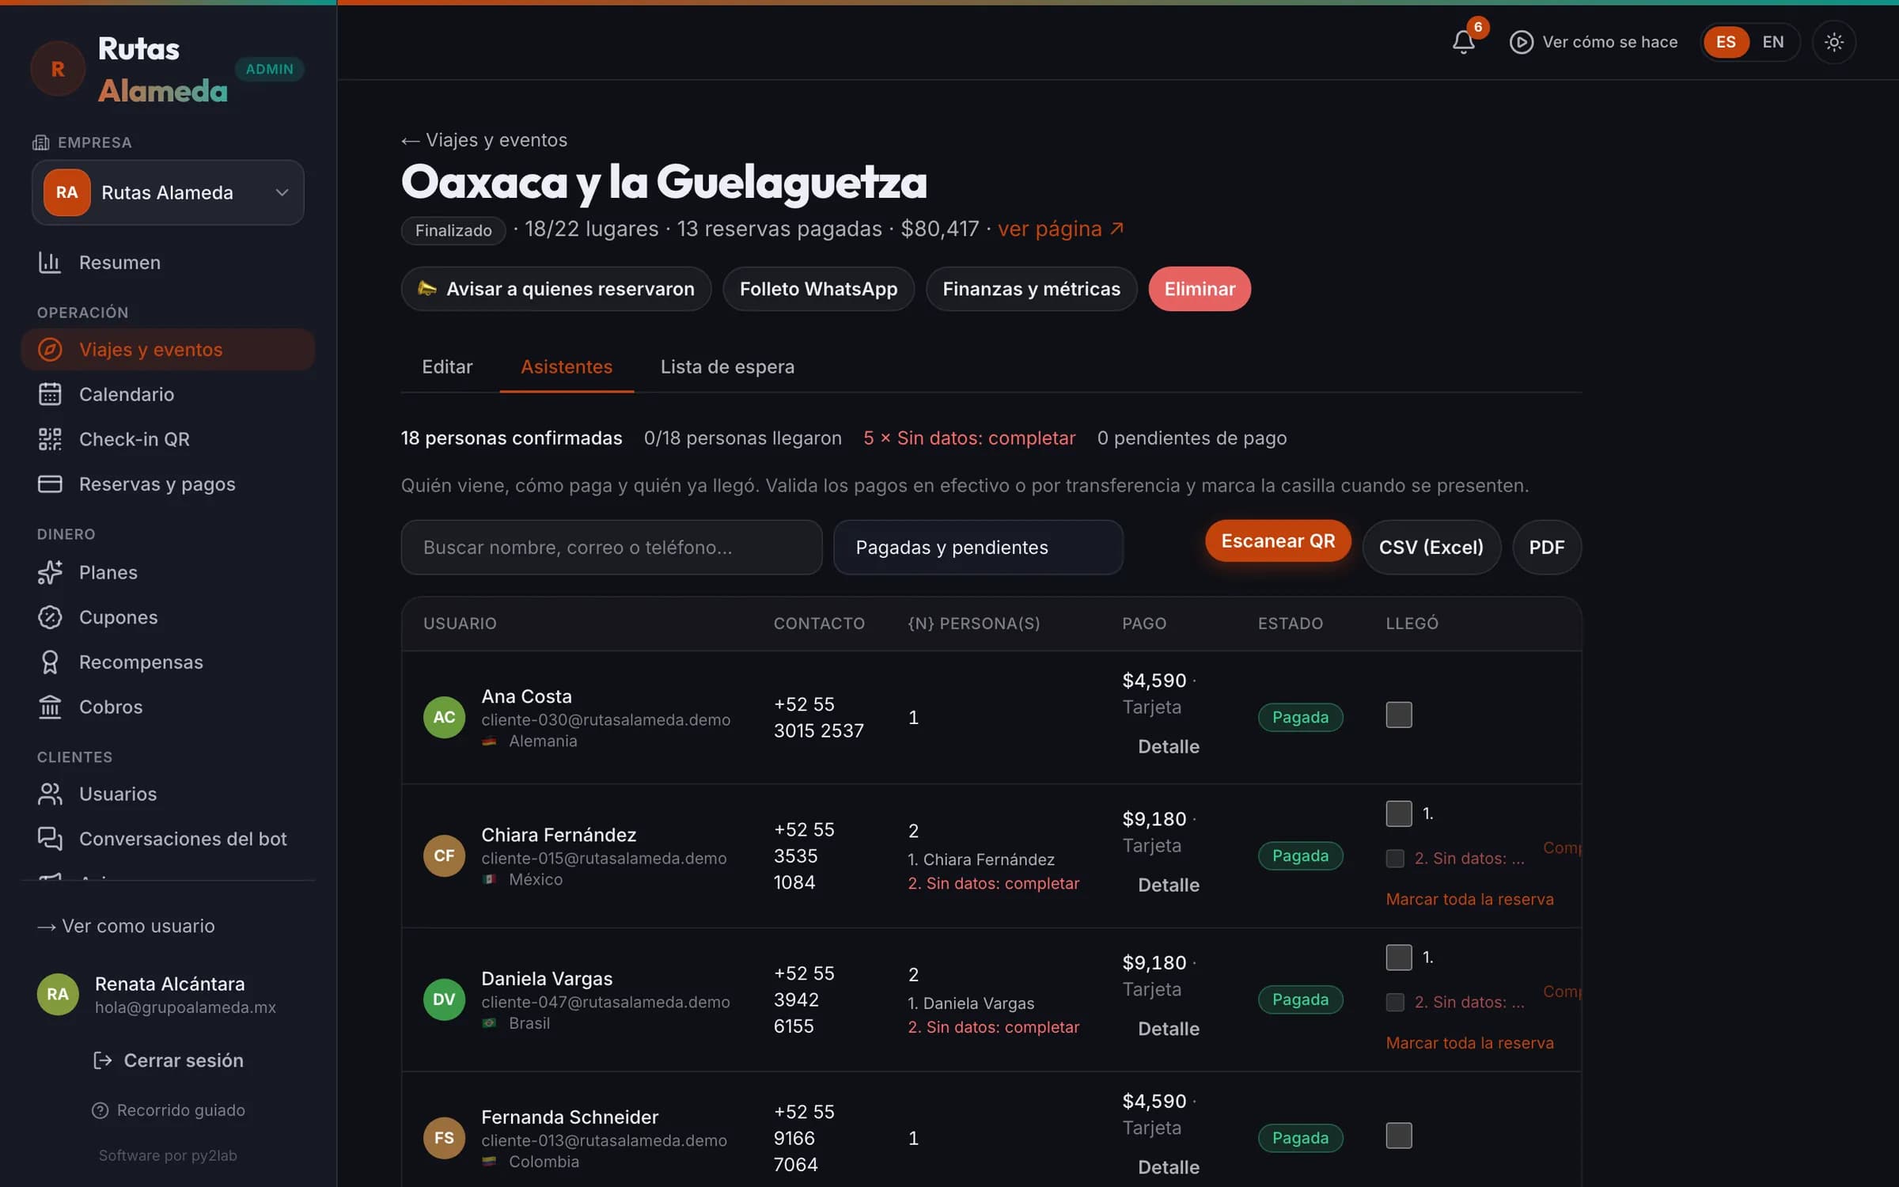1899x1187 pixels.
Task: Export attendees as CSV (Excel)
Action: (1431, 547)
